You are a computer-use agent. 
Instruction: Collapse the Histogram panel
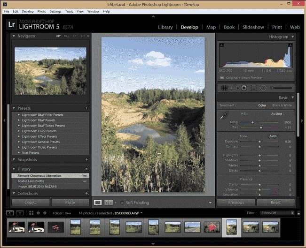[293, 37]
